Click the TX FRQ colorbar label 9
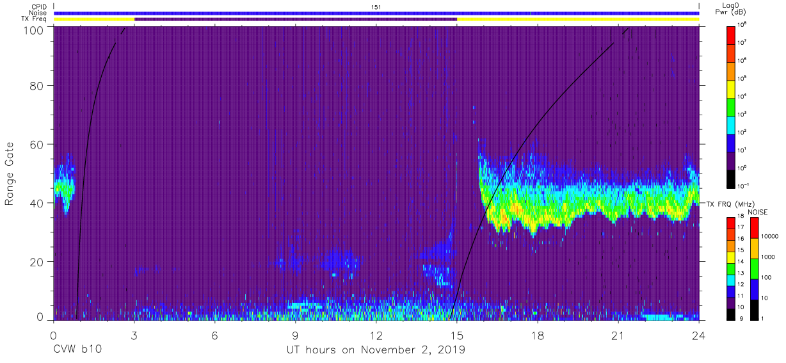Viewport: 786px width, 363px height. pos(741,319)
